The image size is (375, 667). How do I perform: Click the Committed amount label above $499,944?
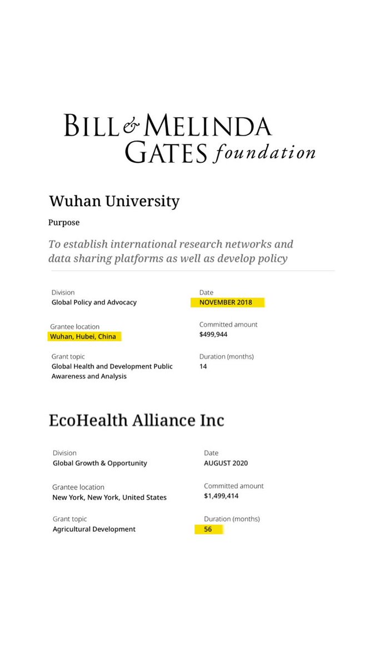[x=228, y=325]
